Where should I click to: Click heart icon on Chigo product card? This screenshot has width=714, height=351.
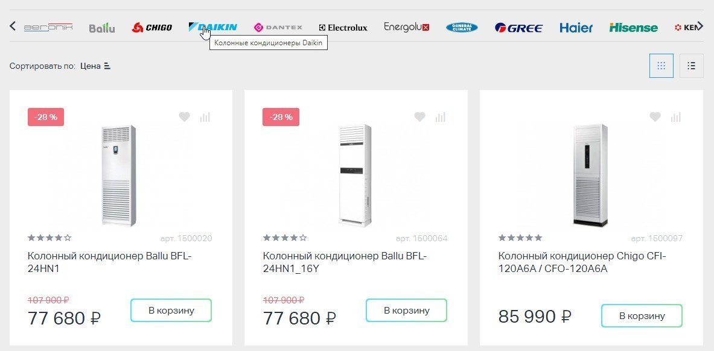tap(655, 117)
